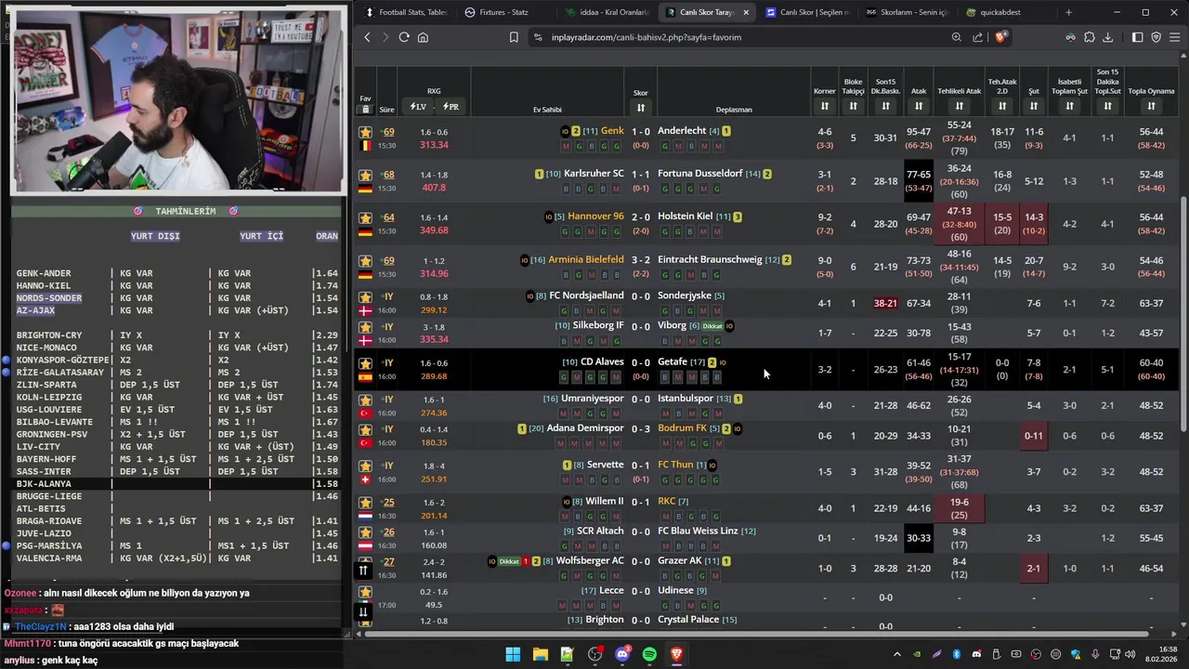
Task: Open a new browser tab
Action: [1068, 12]
